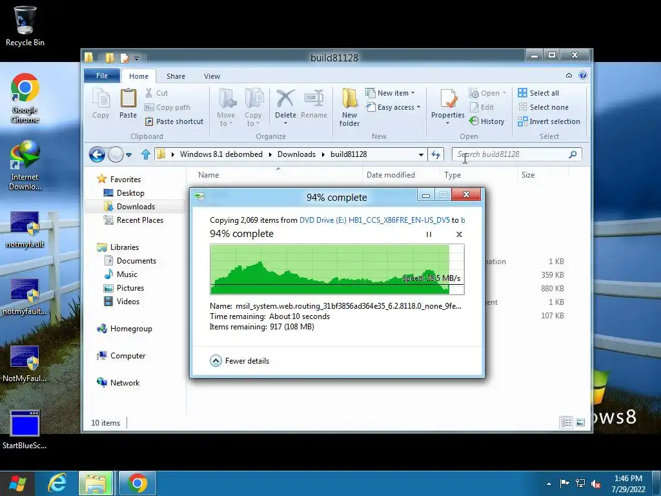Click Select all in the ribbon
This screenshot has width=661, height=496.
click(538, 93)
